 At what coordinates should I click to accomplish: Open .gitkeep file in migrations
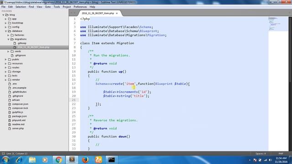click(22, 43)
